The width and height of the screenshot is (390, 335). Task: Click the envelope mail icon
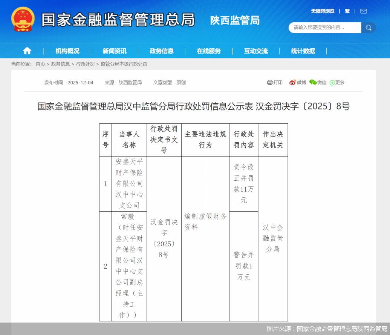[x=363, y=11]
